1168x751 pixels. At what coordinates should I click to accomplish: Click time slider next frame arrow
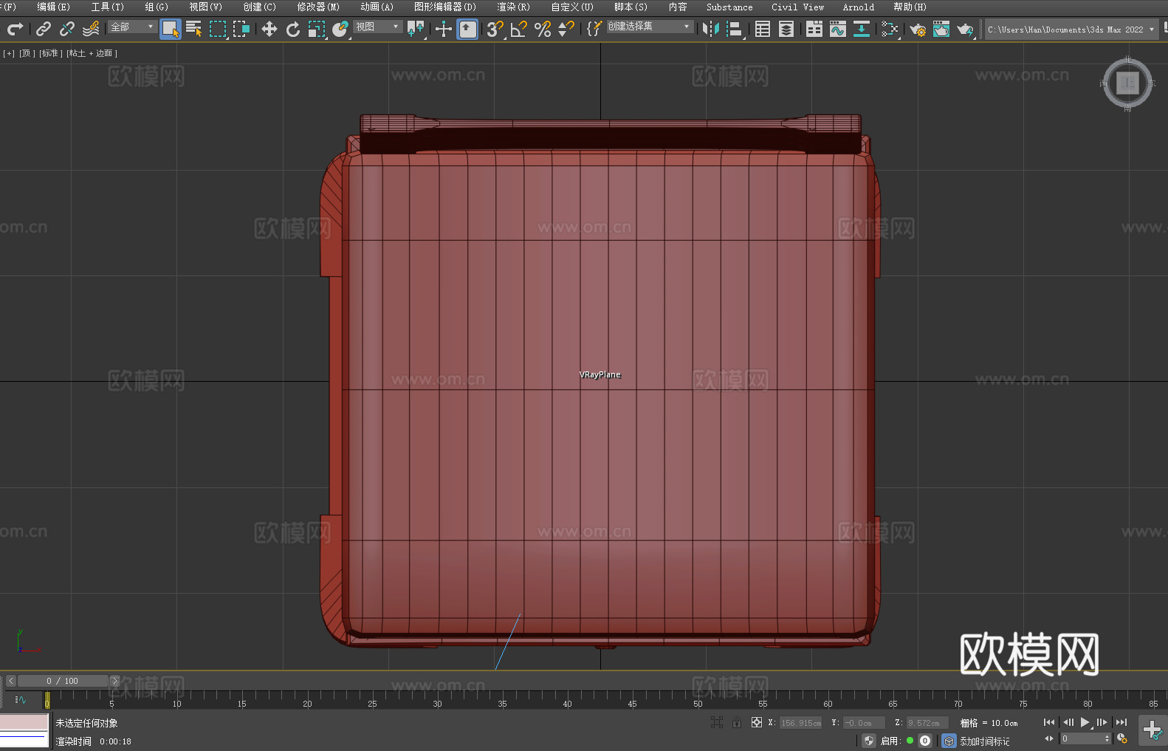click(114, 681)
